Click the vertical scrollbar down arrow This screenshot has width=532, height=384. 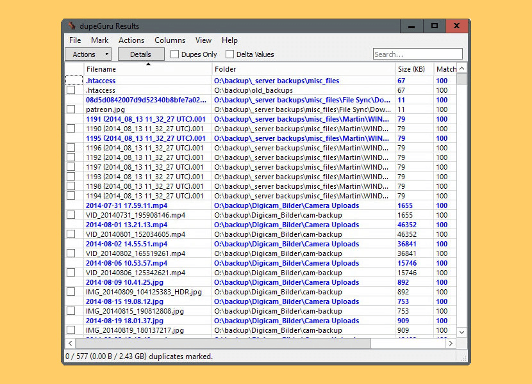click(x=461, y=332)
